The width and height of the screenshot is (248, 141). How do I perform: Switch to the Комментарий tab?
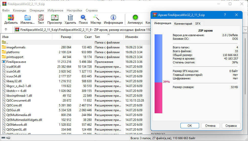click(x=183, y=23)
